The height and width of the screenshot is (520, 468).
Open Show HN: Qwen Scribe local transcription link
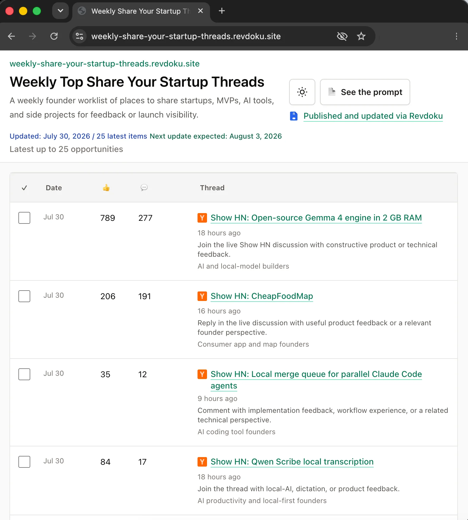click(x=292, y=462)
